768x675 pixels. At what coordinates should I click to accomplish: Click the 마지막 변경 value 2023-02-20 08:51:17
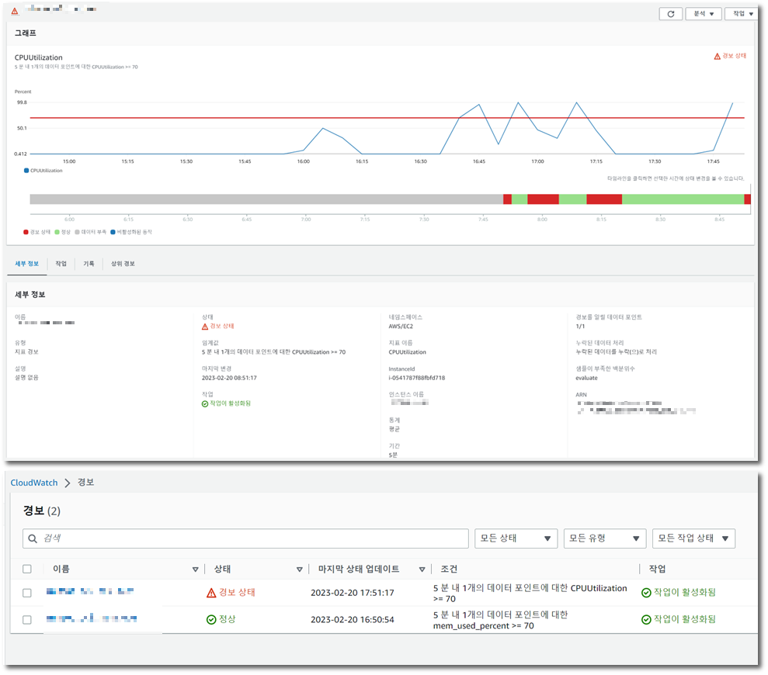point(229,378)
